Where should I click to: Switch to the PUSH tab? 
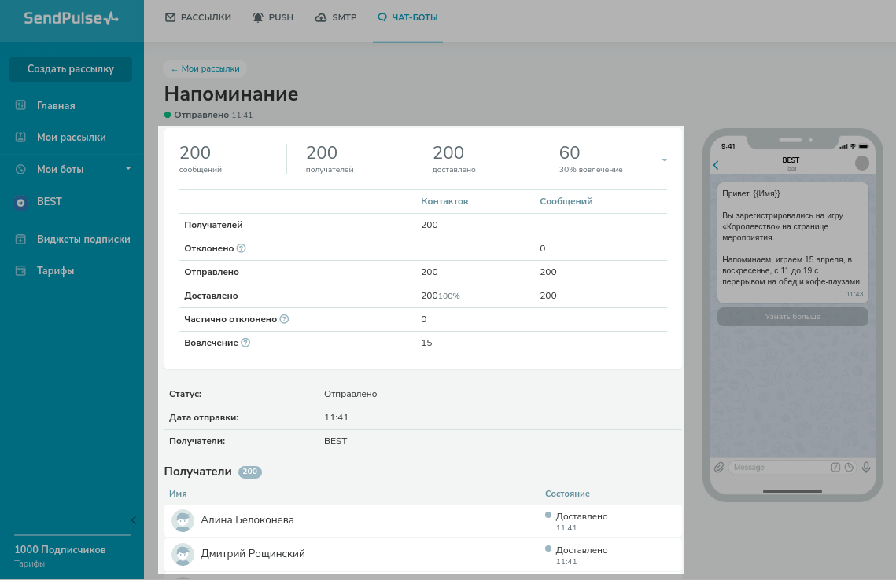272,17
